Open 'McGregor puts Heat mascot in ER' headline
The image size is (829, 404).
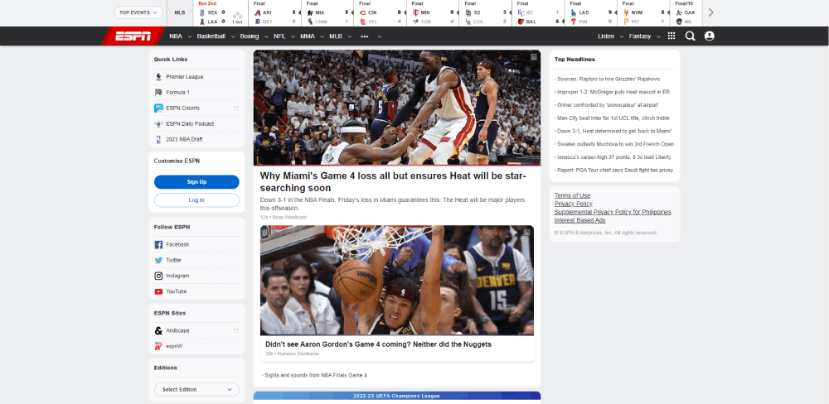[x=613, y=92]
